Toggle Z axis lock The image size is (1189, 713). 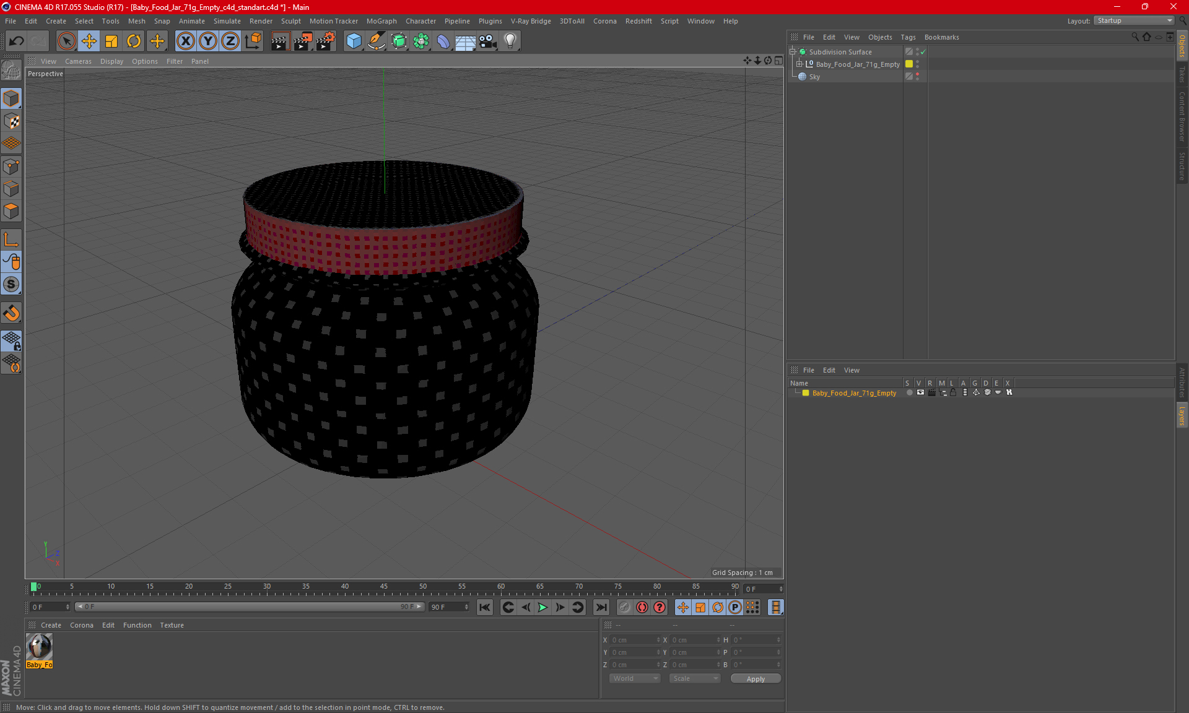[x=230, y=41]
